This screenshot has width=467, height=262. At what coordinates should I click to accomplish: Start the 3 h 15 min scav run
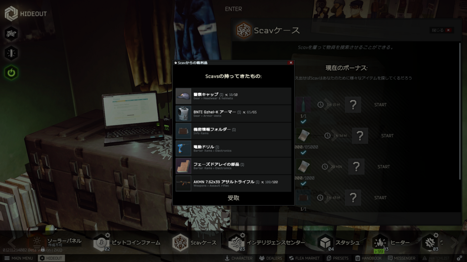pyautogui.click(x=380, y=105)
